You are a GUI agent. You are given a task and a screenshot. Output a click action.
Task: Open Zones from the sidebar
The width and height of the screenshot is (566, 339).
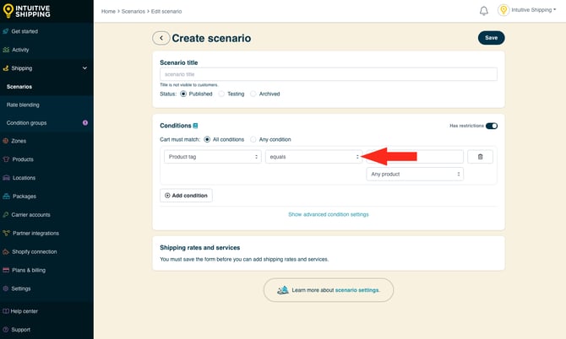(19, 141)
